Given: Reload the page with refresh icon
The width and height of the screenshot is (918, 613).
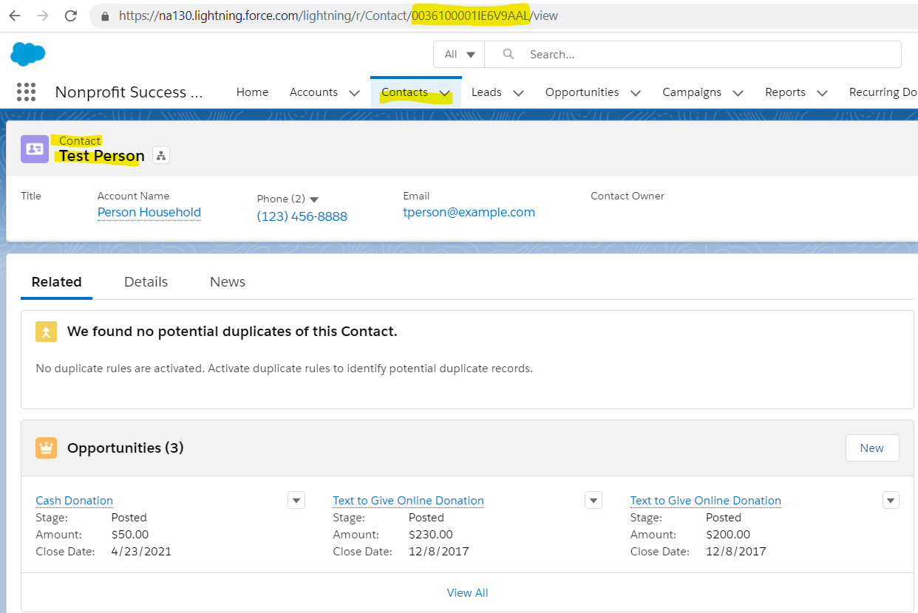Looking at the screenshot, I should pos(71,16).
